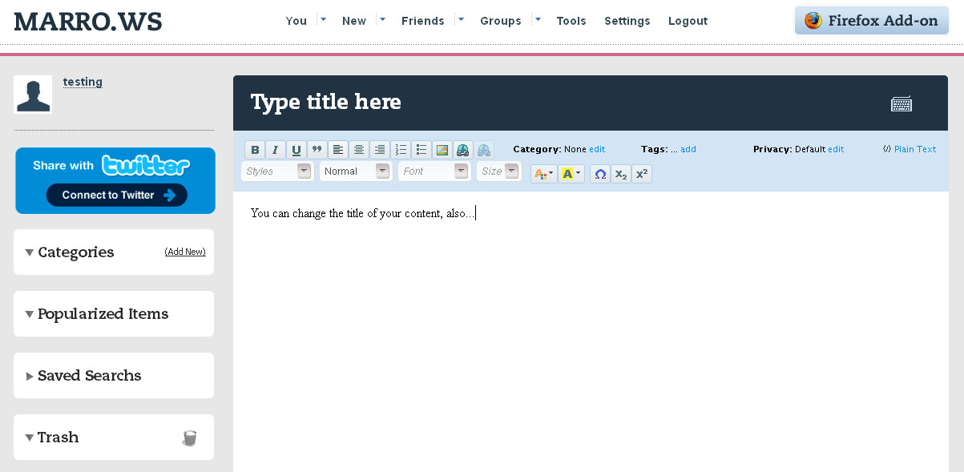Toggle italic formatting
Image resolution: width=964 pixels, height=472 pixels.
[276, 150]
